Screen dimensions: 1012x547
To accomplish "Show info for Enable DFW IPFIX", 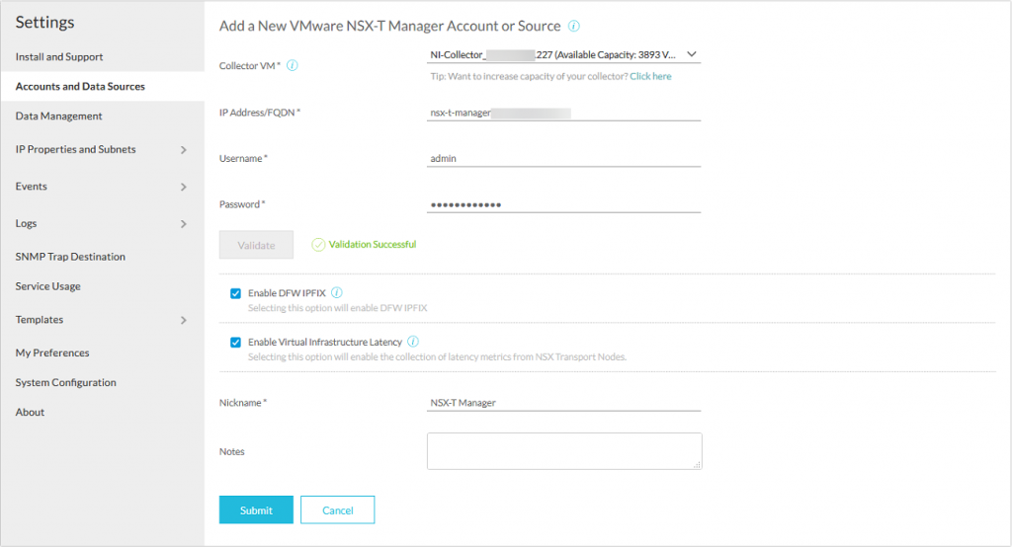I will pyautogui.click(x=337, y=293).
